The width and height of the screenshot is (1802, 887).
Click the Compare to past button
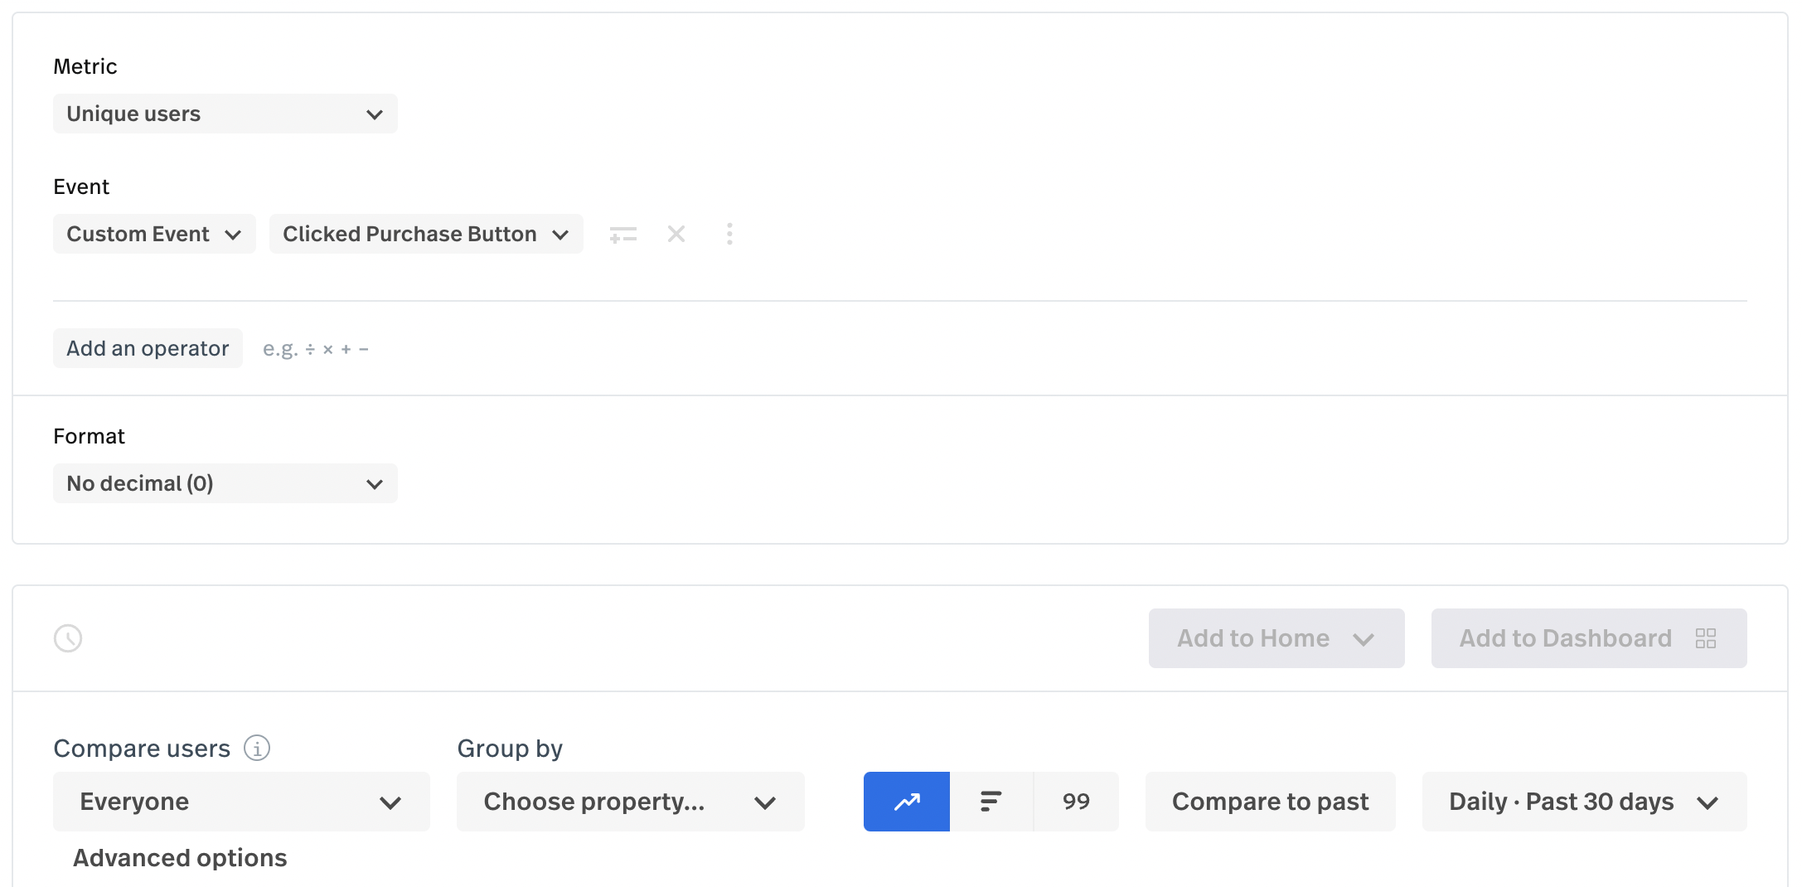pyautogui.click(x=1270, y=802)
